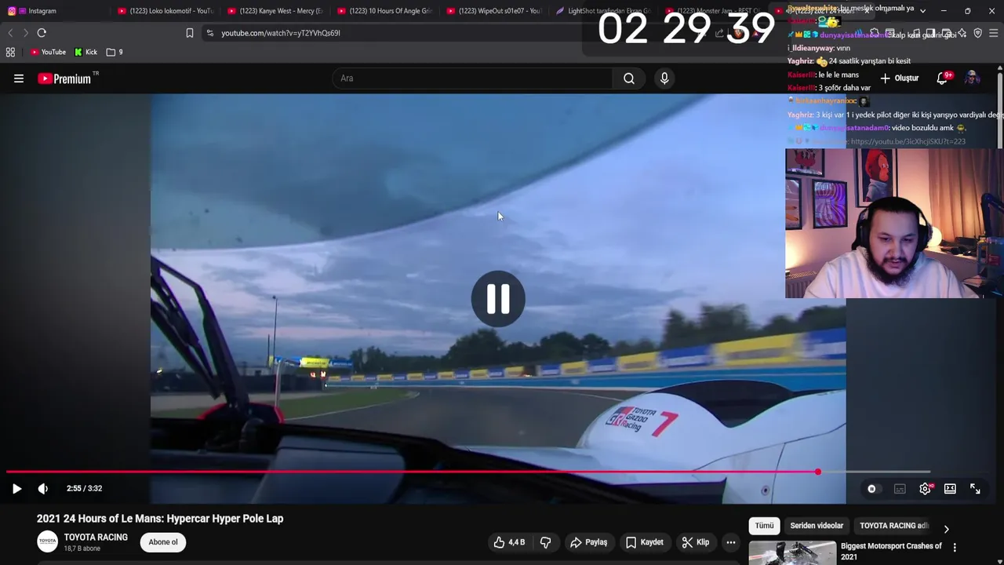
Task: Subscribe with the Abone ol button
Action: point(163,542)
